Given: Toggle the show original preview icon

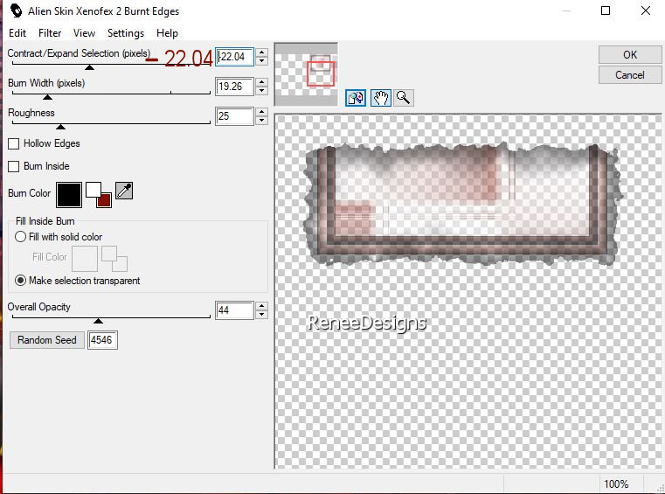Looking at the screenshot, I should [x=356, y=98].
